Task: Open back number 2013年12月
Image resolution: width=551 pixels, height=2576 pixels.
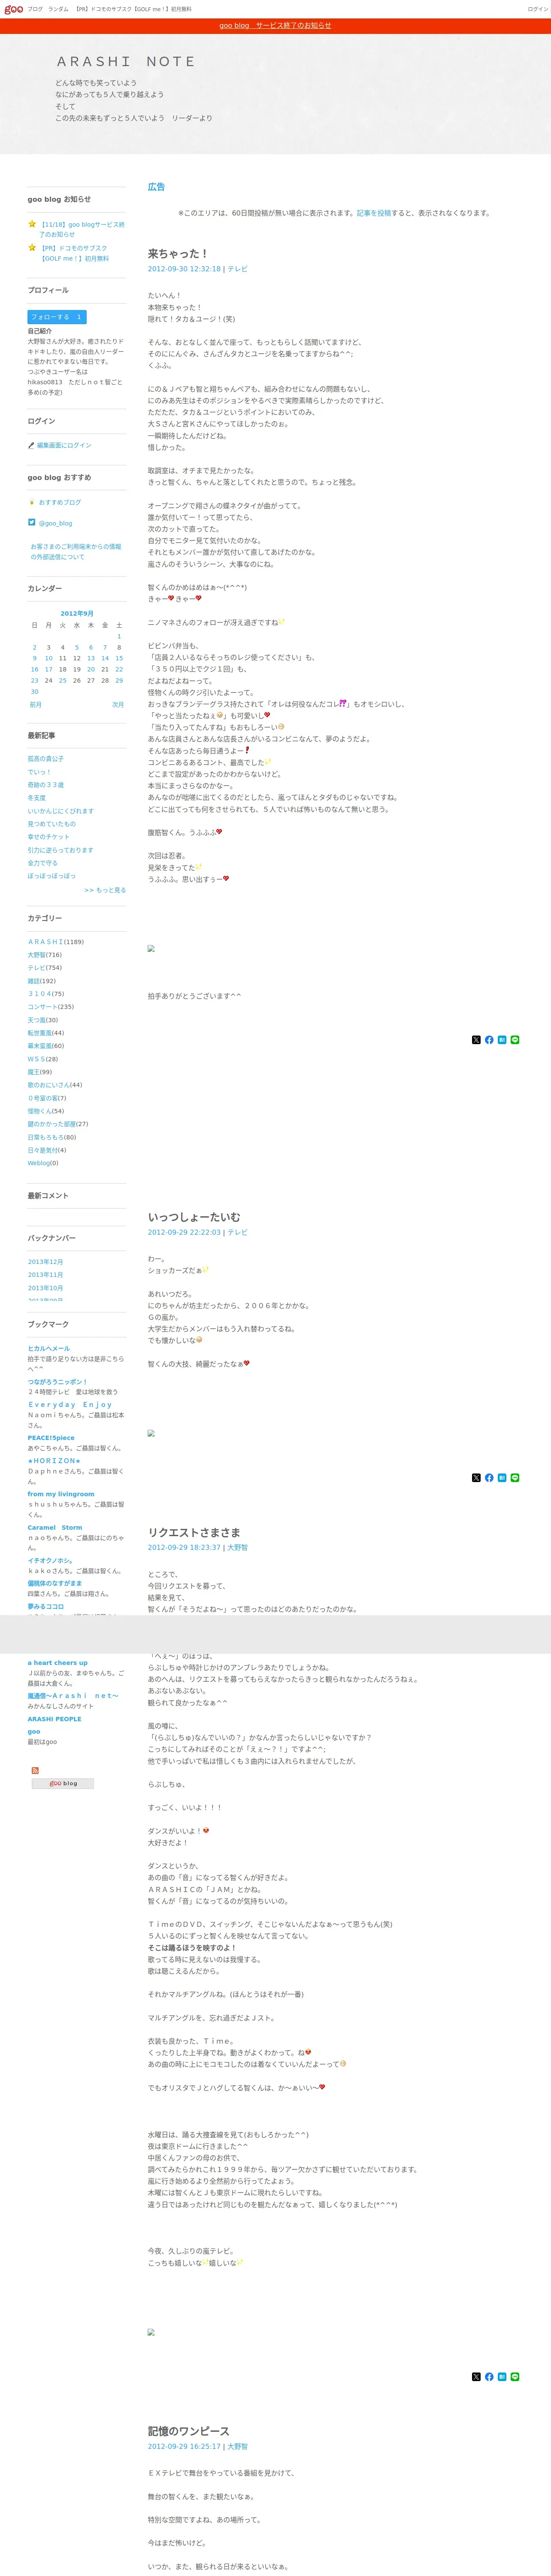Action: tap(45, 1262)
